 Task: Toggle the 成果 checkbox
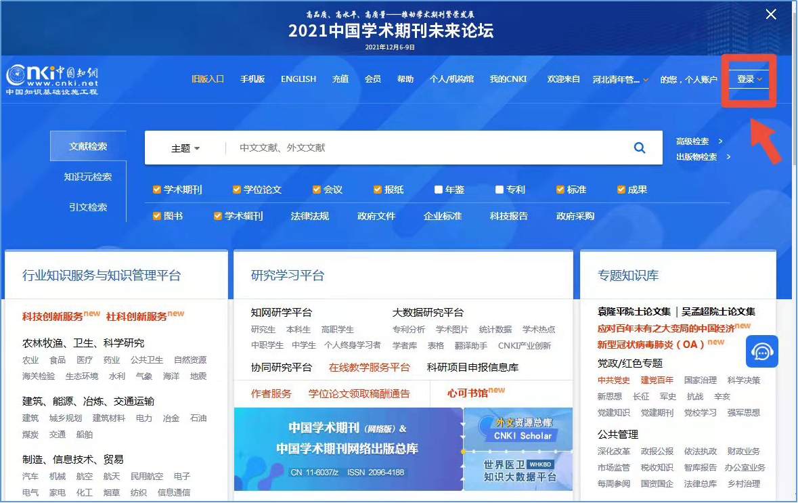[x=621, y=190]
